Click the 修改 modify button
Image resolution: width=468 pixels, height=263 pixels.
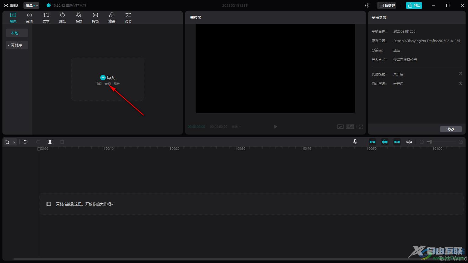451,129
